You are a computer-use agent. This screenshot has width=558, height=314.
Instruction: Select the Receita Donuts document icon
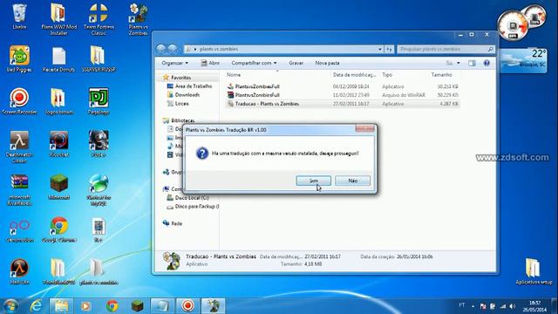tap(58, 59)
